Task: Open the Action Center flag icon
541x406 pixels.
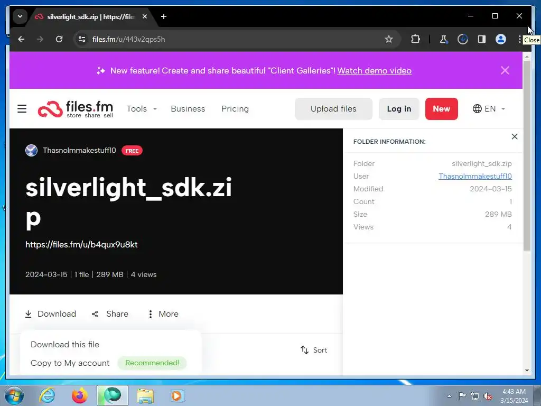Action: [x=462, y=396]
